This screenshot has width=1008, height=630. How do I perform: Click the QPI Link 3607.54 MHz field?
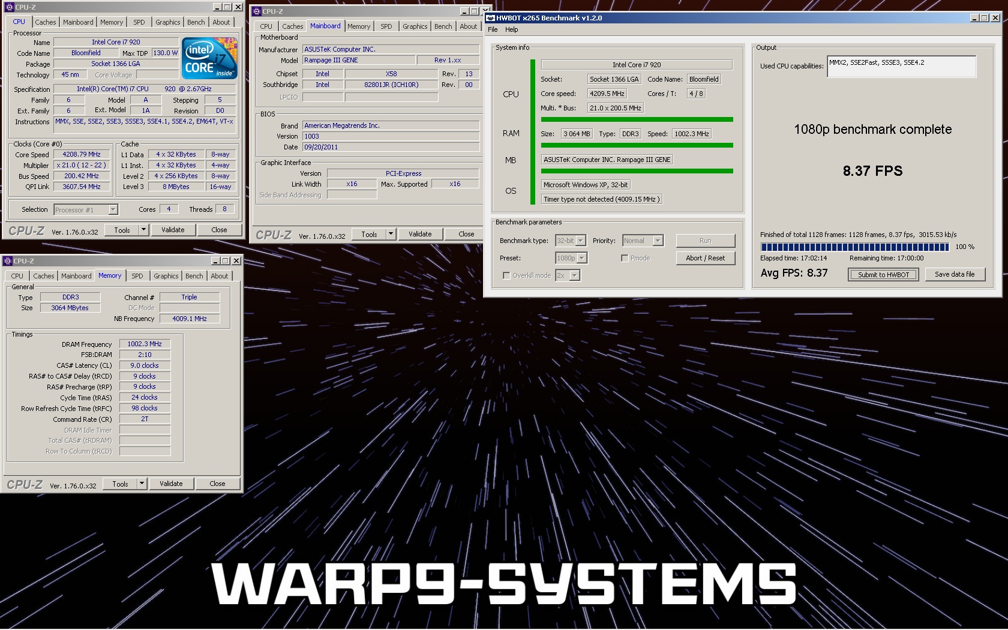82,187
